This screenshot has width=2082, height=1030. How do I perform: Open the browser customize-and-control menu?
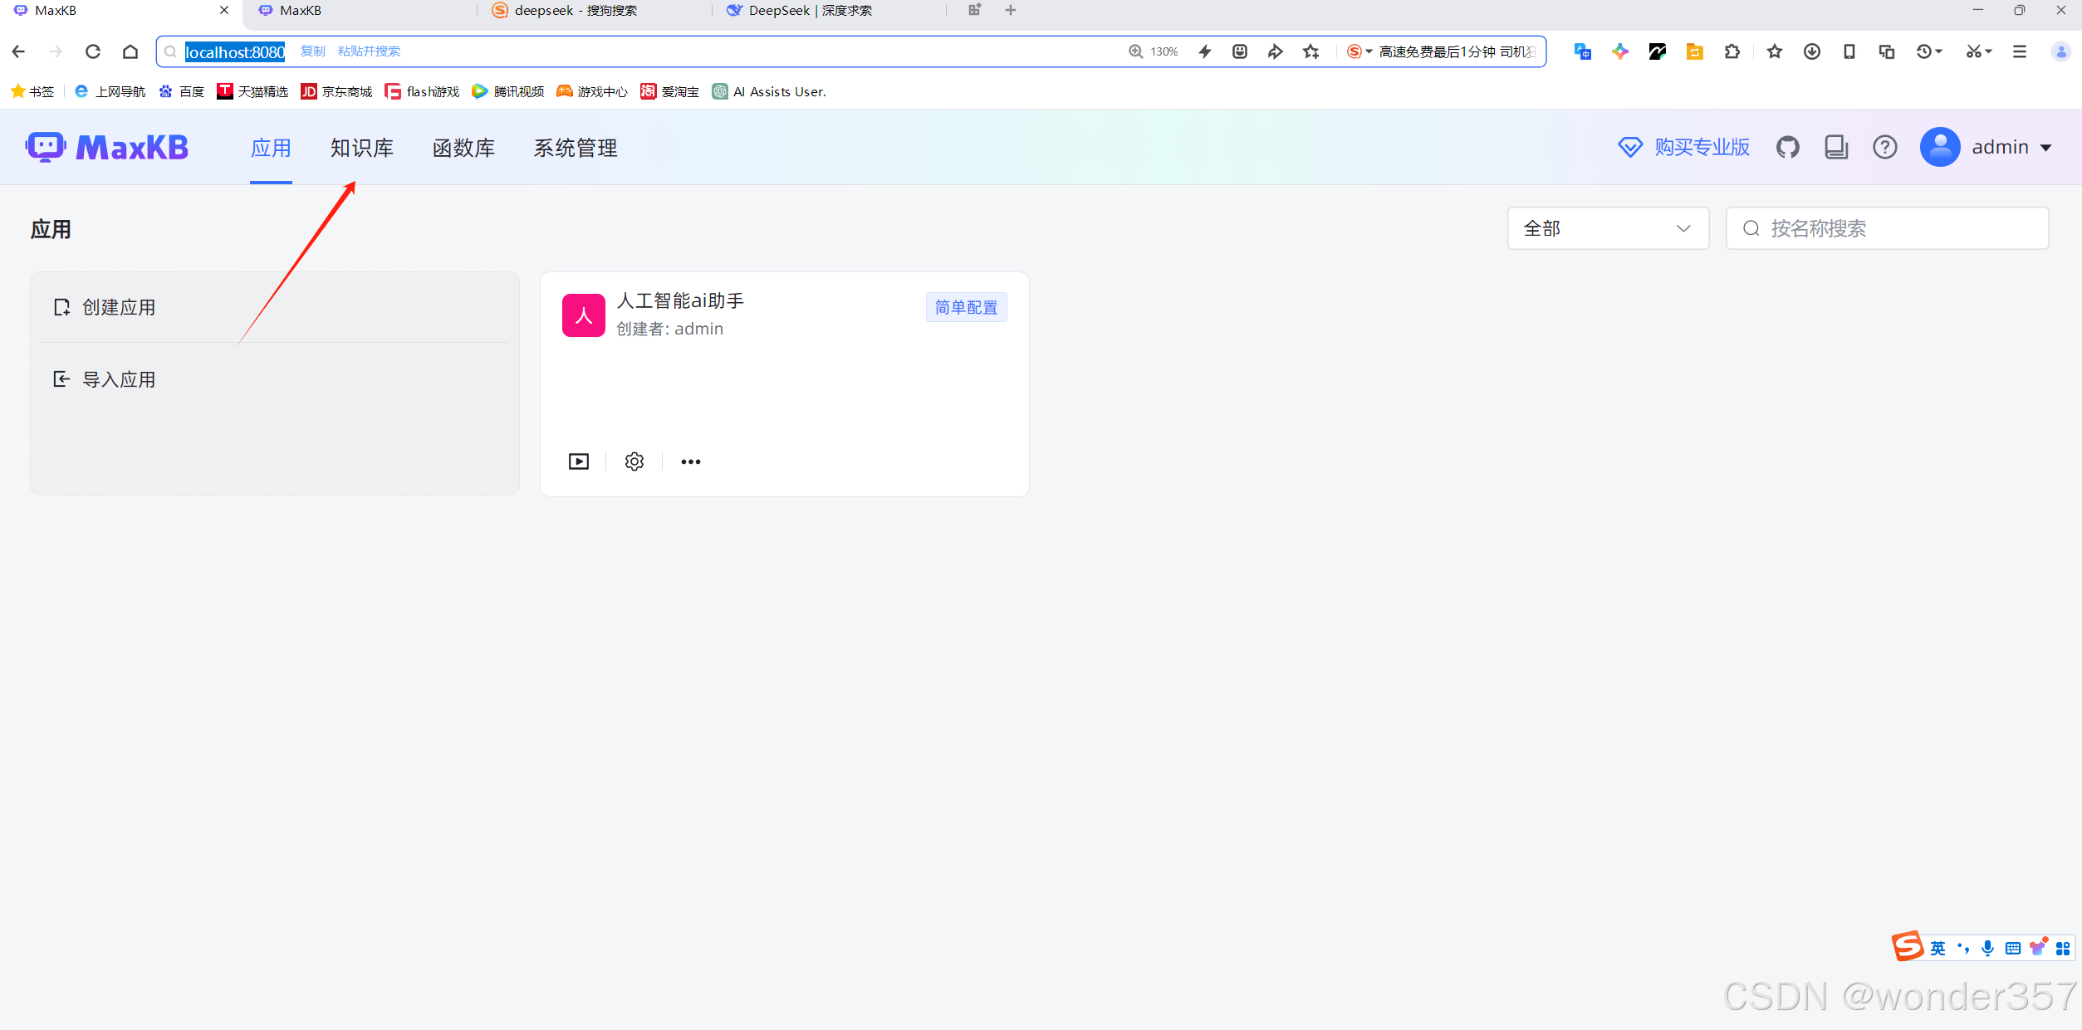(2020, 51)
